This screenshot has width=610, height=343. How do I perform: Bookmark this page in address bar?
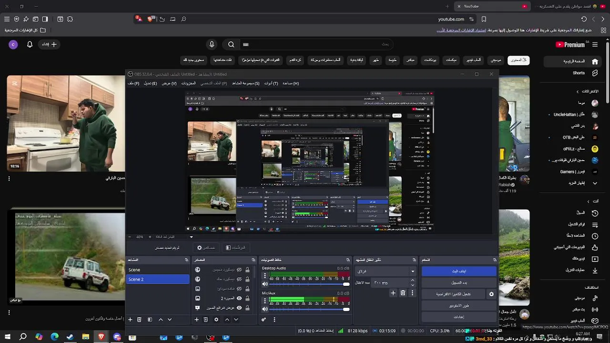pos(484,19)
